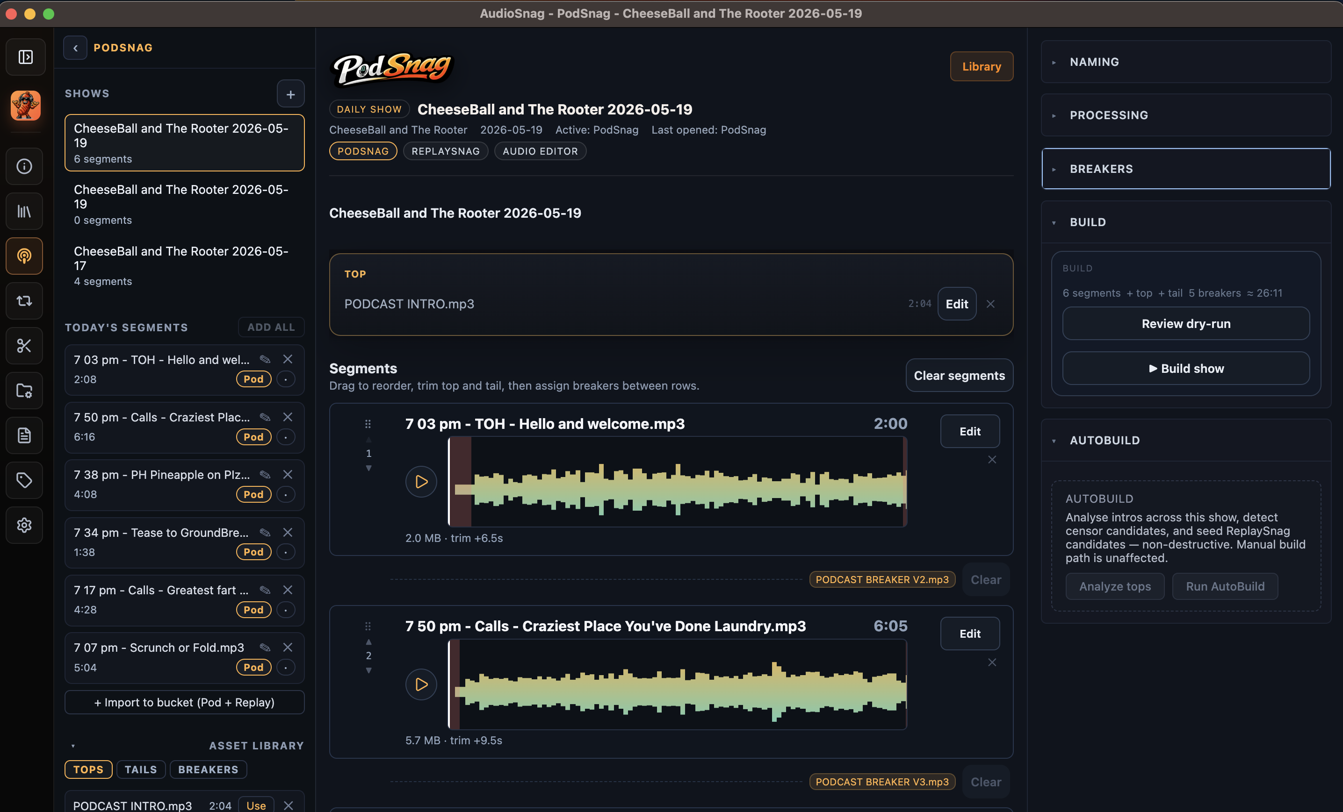Viewport: 1343px width, 812px height.
Task: Rename '7 34 pm - Tease to GroundBre' with pencil
Action: (x=265, y=532)
